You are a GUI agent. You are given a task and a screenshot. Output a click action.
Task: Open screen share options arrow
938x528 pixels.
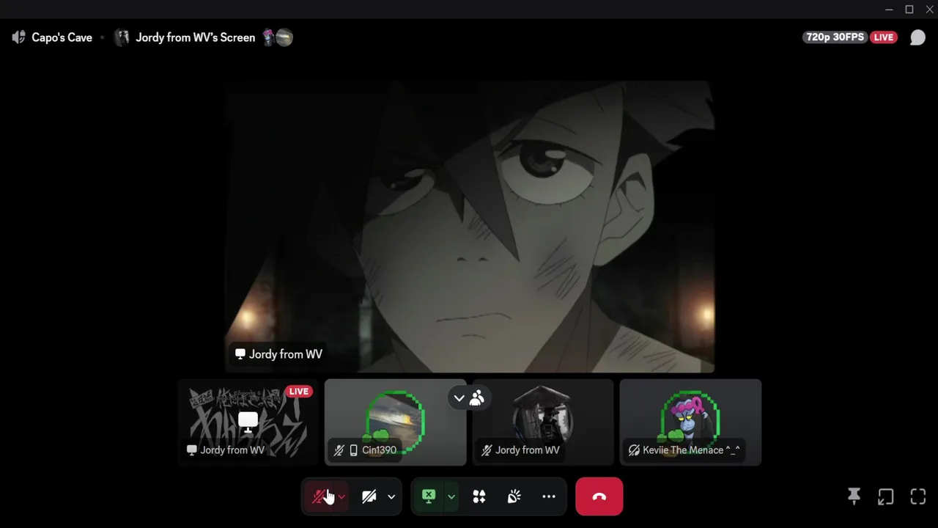pos(451,496)
